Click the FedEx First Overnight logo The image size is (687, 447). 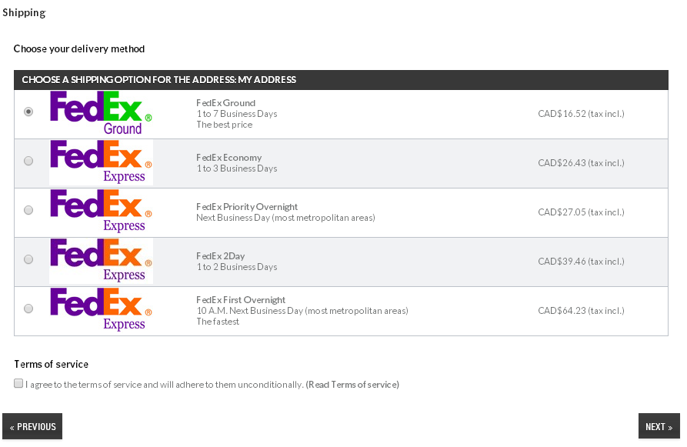click(x=101, y=310)
